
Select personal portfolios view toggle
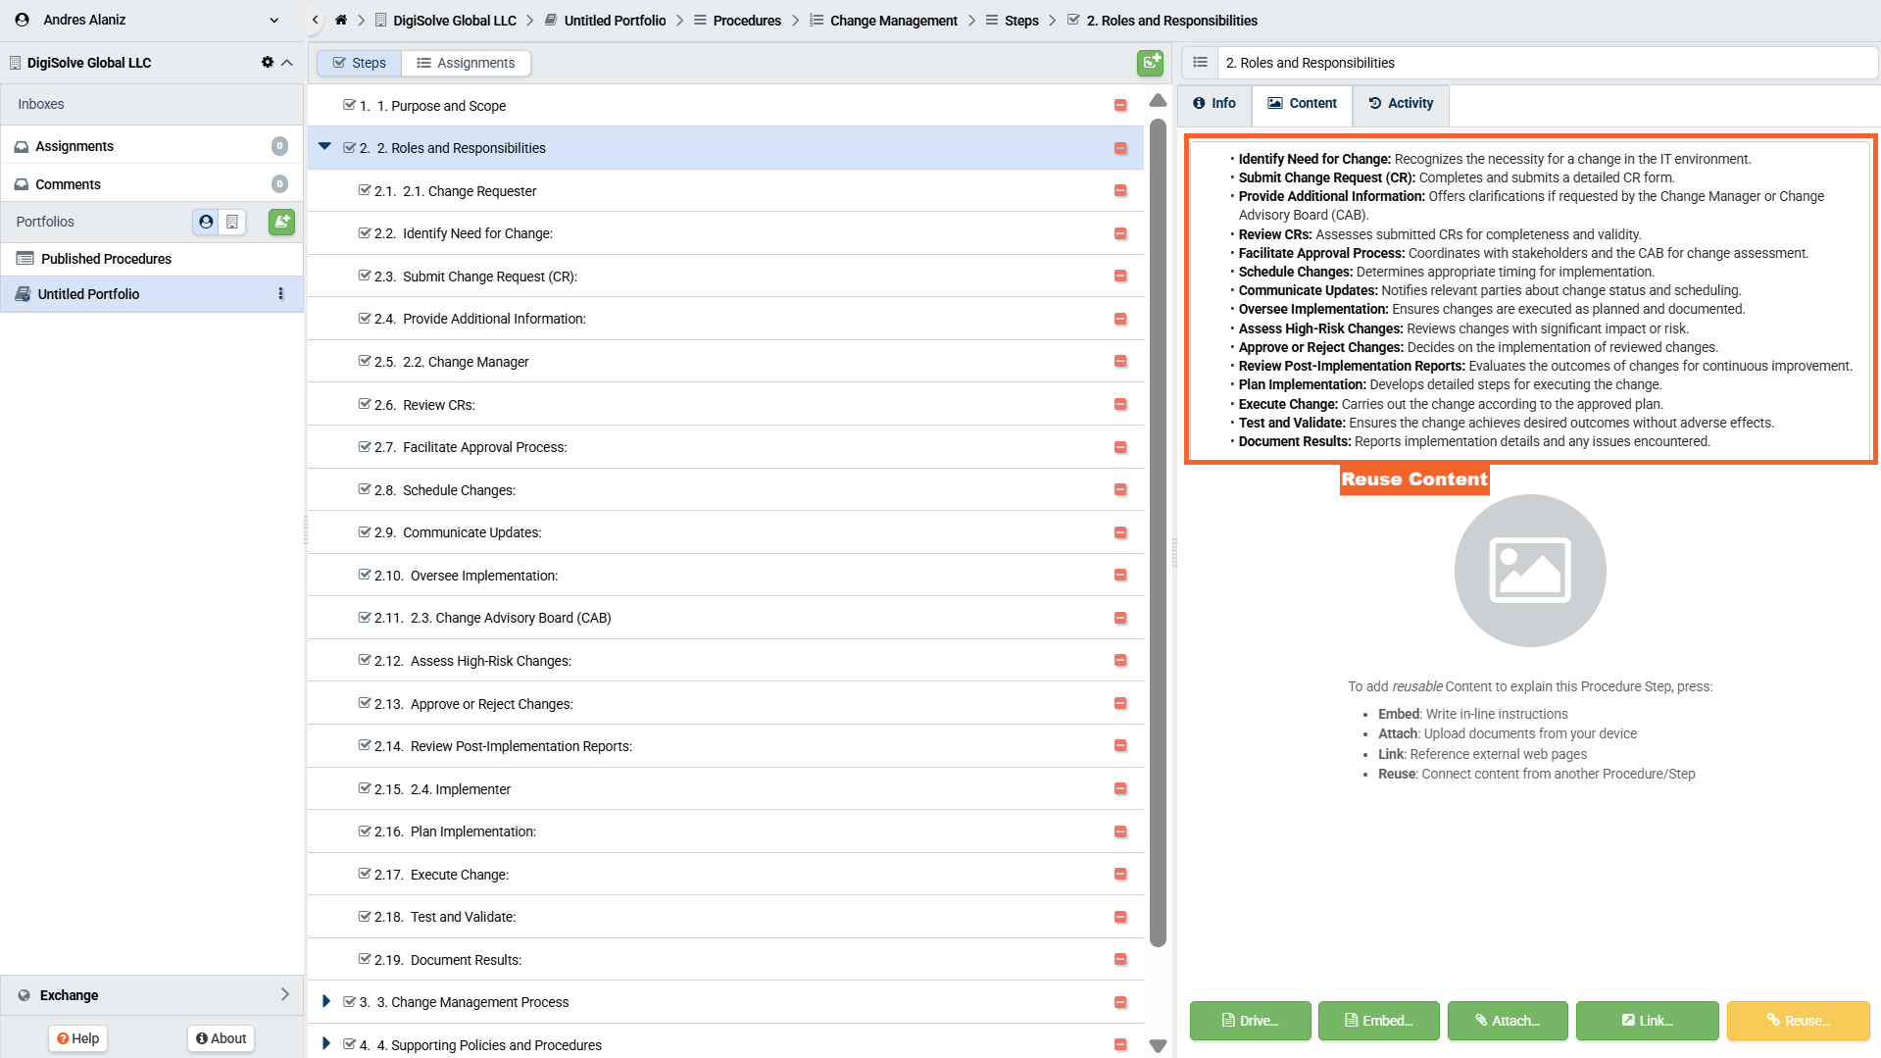coord(206,222)
